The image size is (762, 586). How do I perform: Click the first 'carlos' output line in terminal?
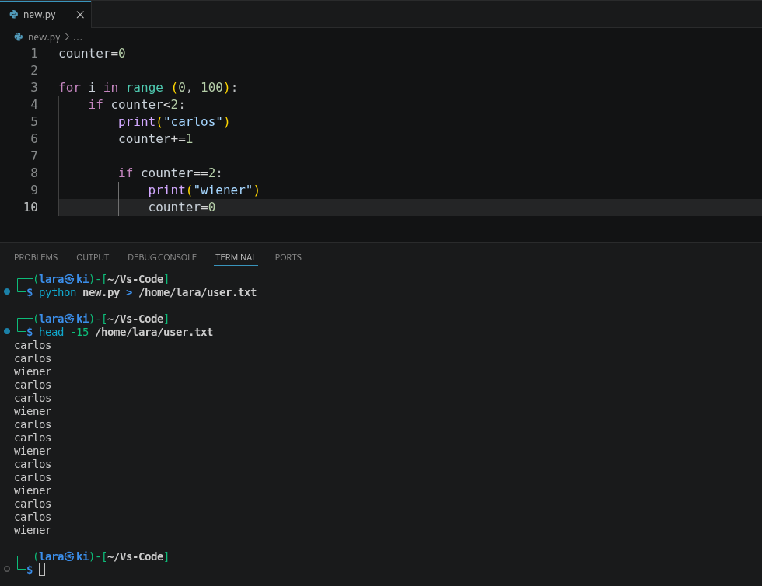[x=33, y=346]
